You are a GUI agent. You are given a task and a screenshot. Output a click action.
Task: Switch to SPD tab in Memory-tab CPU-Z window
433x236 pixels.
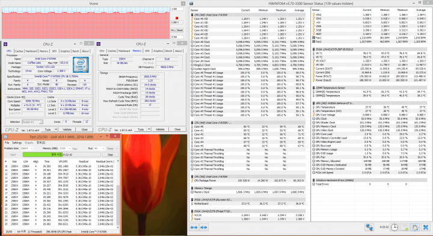pyautogui.click(x=147, y=51)
